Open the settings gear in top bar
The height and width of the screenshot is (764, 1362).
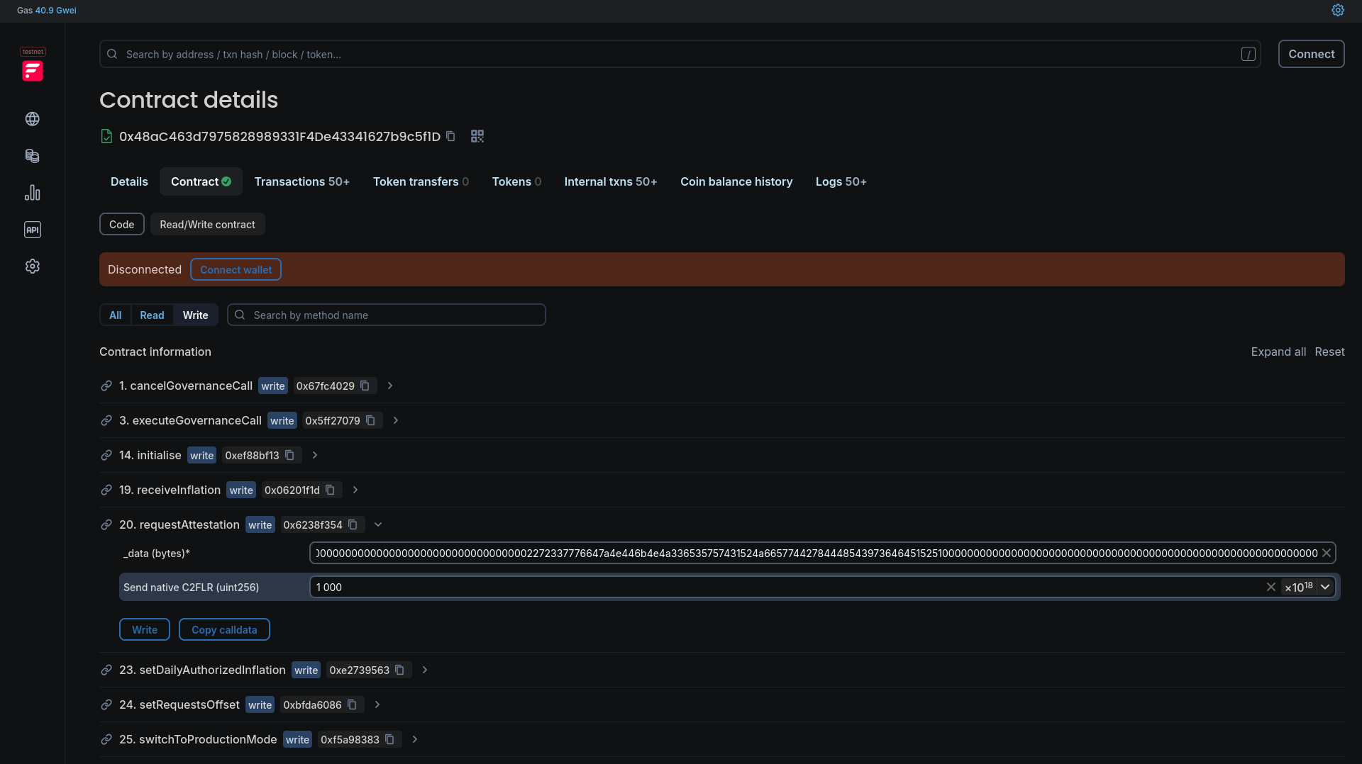pyautogui.click(x=1338, y=11)
